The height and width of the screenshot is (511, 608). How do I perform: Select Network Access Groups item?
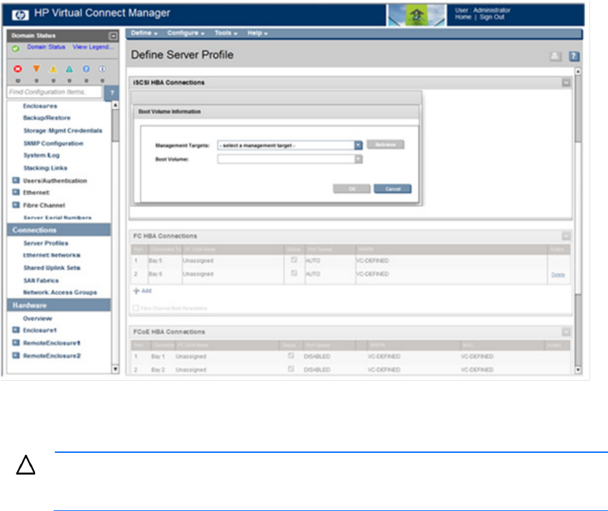(59, 293)
